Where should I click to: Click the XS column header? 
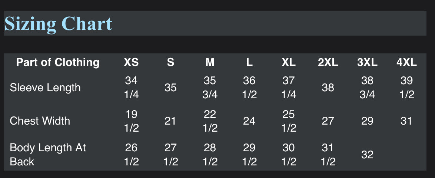pos(131,62)
